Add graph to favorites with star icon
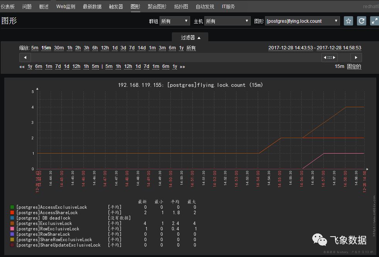379x257 pixels. 348,21
